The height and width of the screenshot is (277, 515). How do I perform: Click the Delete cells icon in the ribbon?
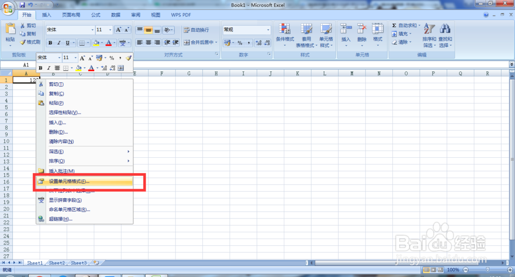pos(362,29)
